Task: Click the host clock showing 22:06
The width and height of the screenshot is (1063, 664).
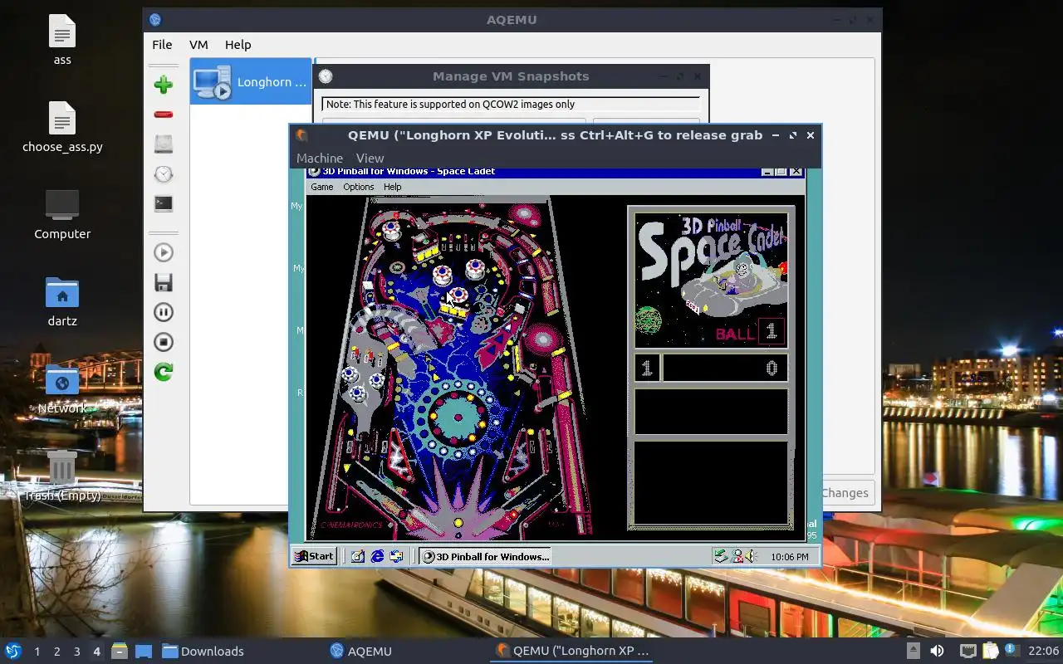Action: click(x=1043, y=651)
